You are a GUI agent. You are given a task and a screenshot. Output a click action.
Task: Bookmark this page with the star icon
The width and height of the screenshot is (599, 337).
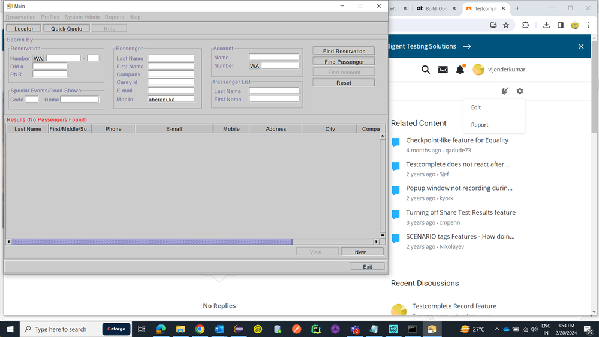506,25
